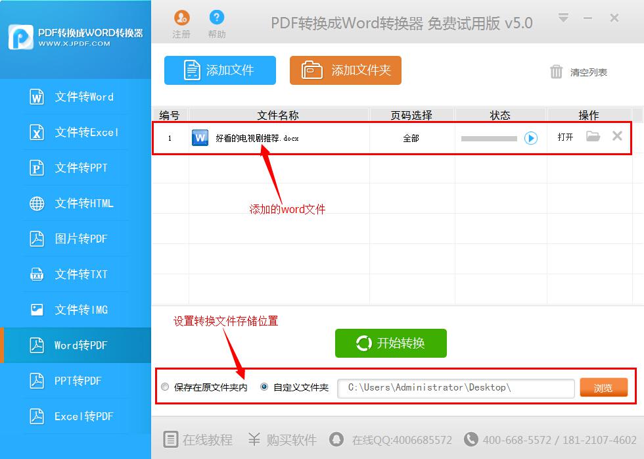Image resolution: width=644 pixels, height=459 pixels.
Task: Start conversion with the play progress control
Action: click(x=531, y=139)
